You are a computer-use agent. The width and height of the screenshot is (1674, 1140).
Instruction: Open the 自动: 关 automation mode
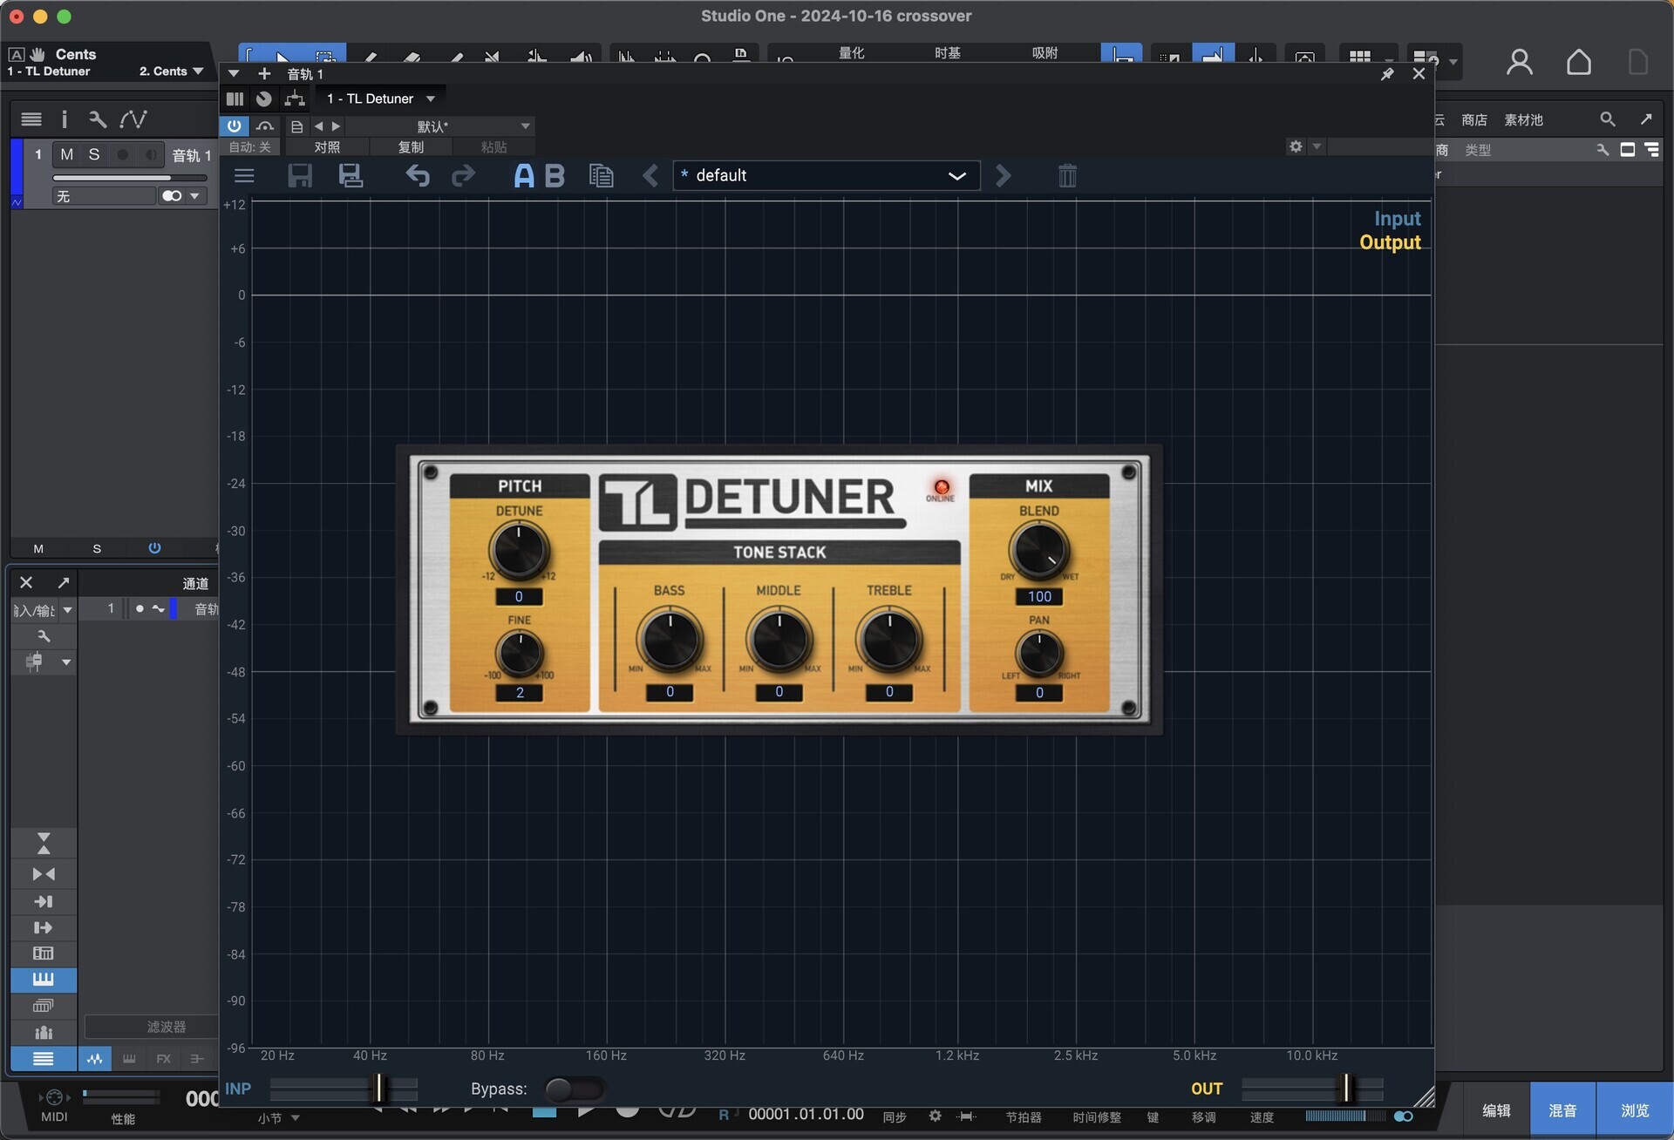251,147
